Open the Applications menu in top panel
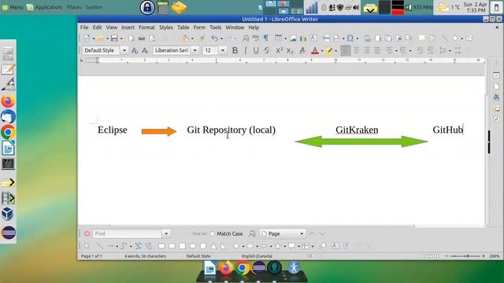This screenshot has width=504, height=283. tap(45, 7)
